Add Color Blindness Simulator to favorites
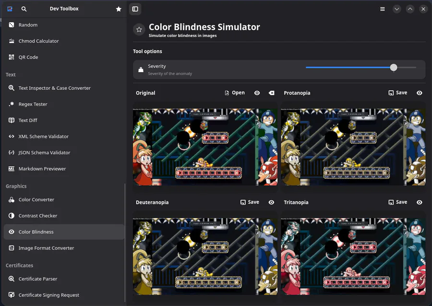This screenshot has height=306, width=432. tap(139, 29)
